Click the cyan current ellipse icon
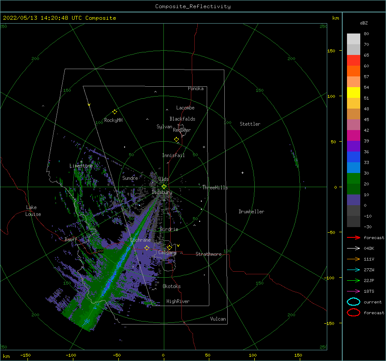 353,302
